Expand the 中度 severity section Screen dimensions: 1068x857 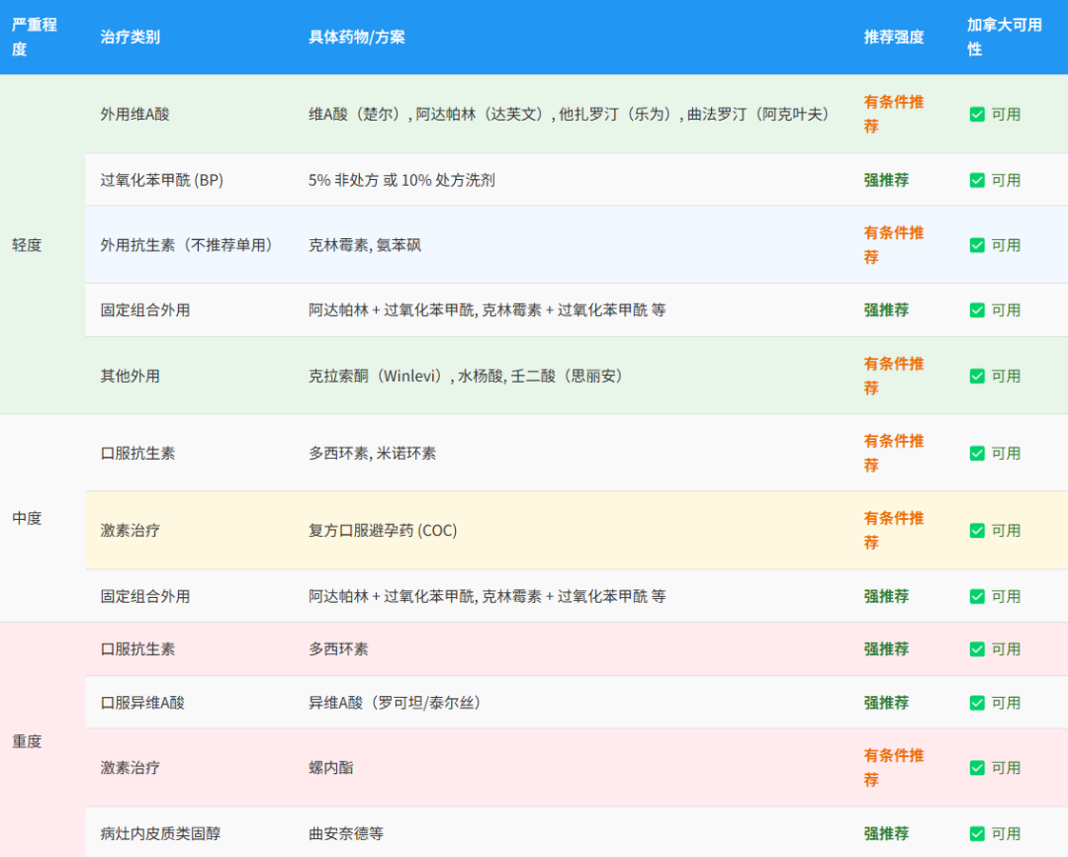coord(26,518)
